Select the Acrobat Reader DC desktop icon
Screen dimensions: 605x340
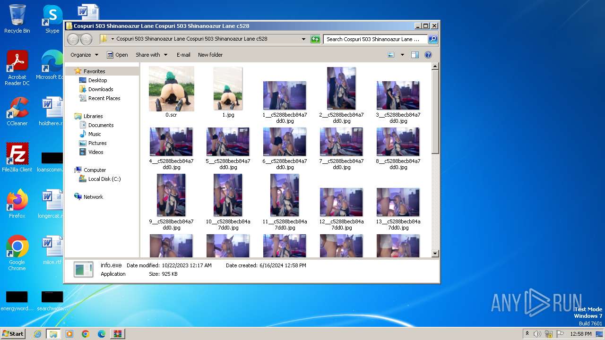pos(17,68)
